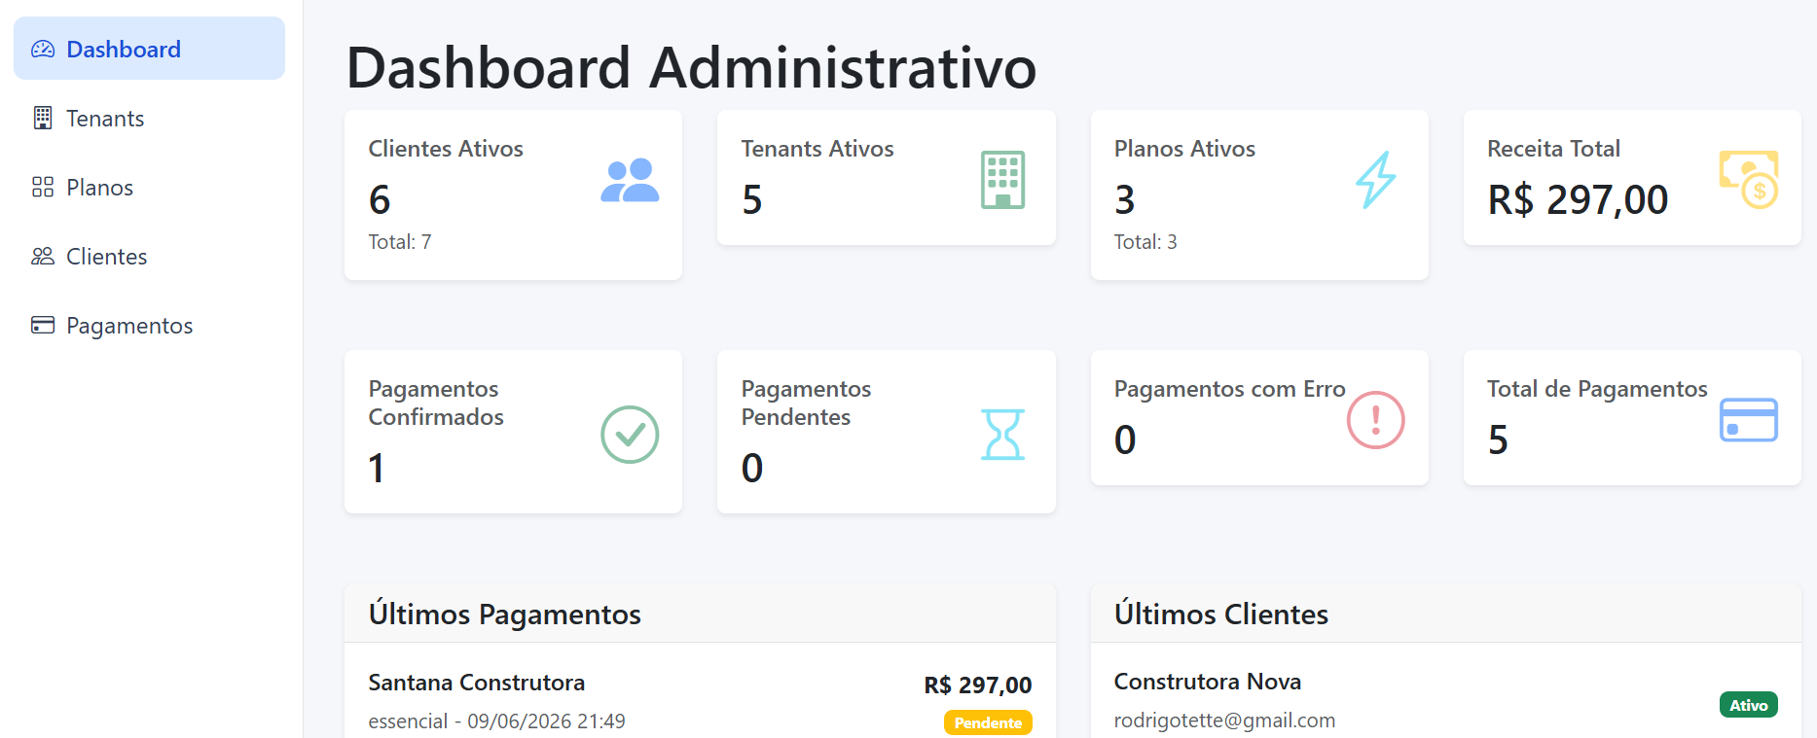1817x738 pixels.
Task: Click the Clientes people icon in sidebar
Action: (43, 256)
